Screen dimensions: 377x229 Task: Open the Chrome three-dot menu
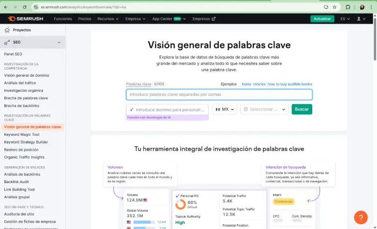pyautogui.click(x=371, y=7)
